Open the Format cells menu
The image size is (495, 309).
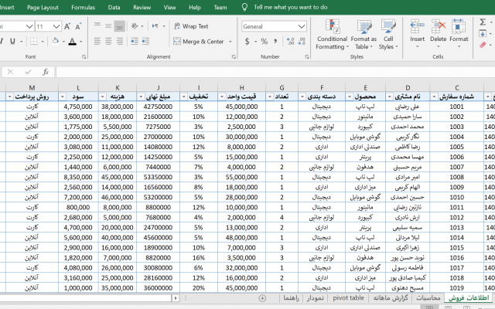point(459,33)
